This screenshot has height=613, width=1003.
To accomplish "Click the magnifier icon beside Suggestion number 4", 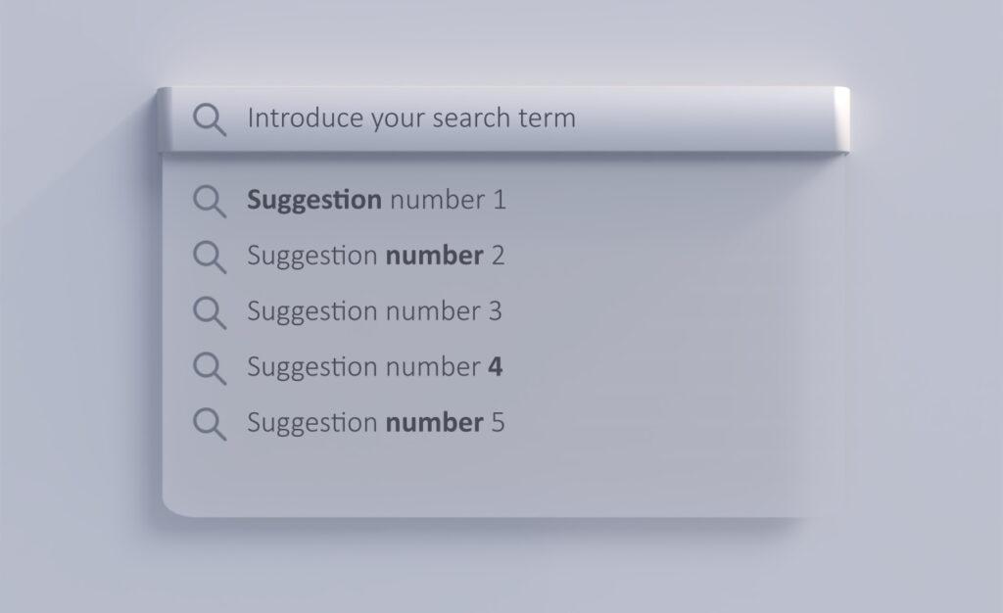I will (209, 368).
